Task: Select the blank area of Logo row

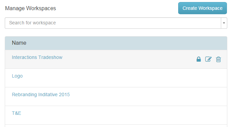Action: tap(125, 78)
